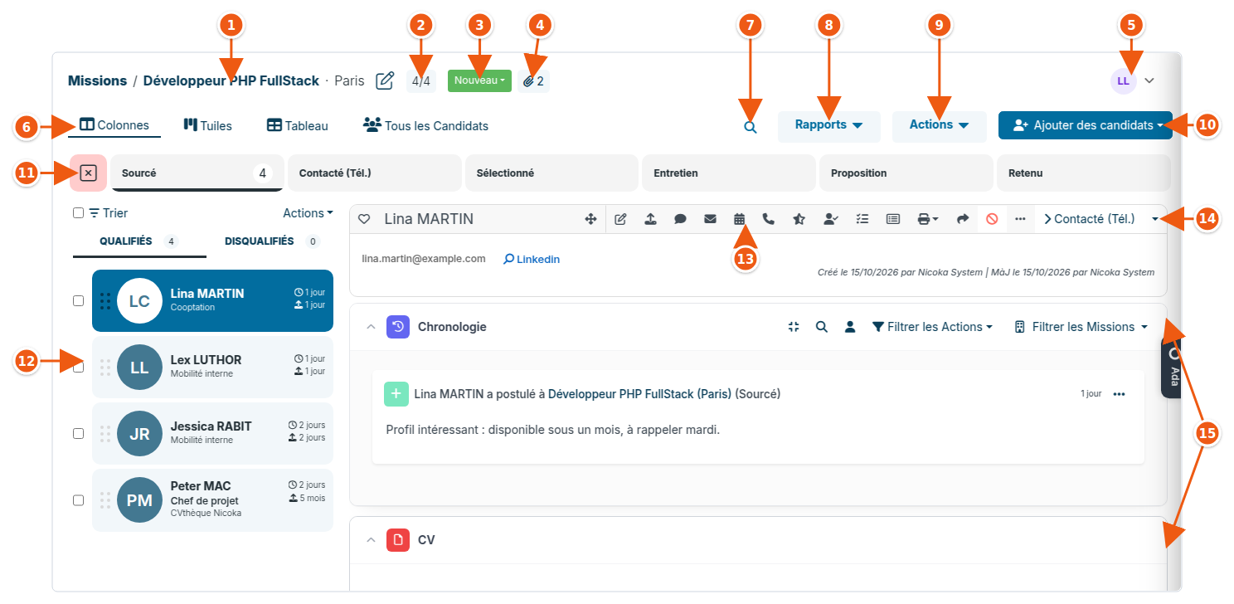1234x604 pixels.
Task: Expand the Ajouter des candidats dropdown
Action: (1086, 125)
